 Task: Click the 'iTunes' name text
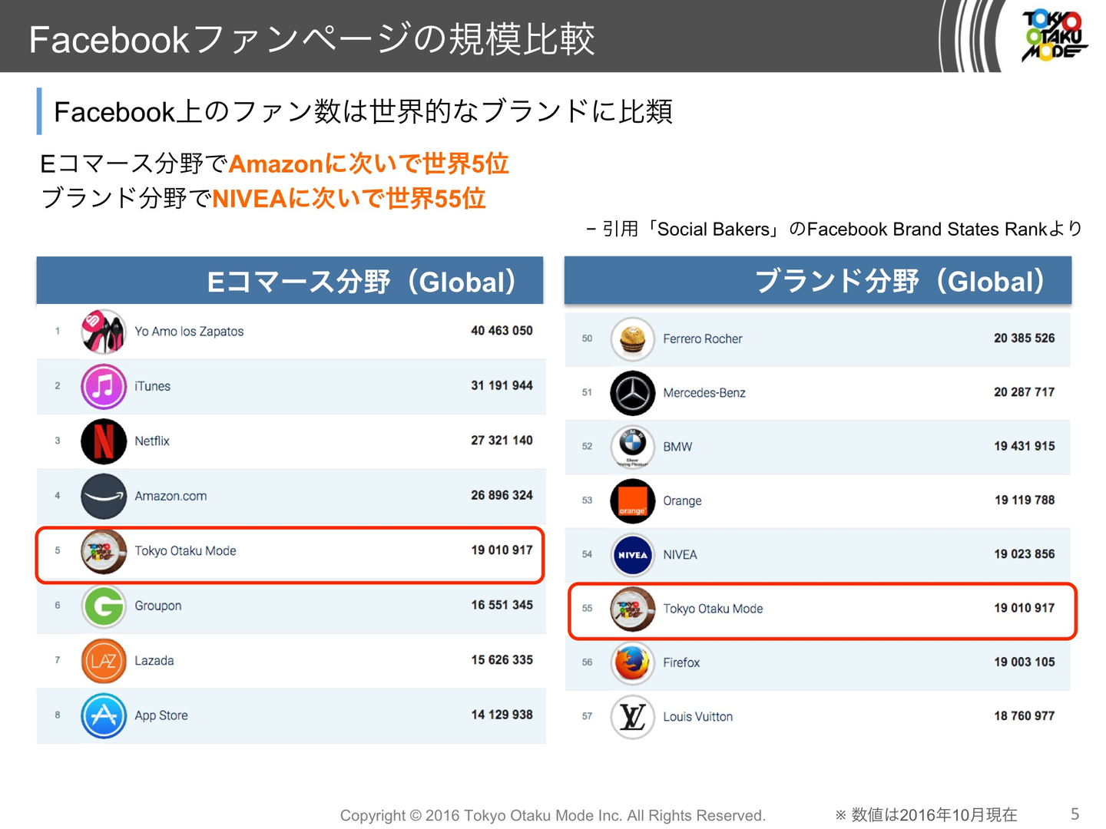point(152,386)
